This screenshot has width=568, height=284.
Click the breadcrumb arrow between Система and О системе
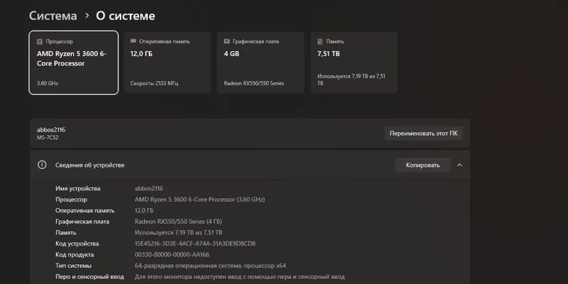click(87, 16)
